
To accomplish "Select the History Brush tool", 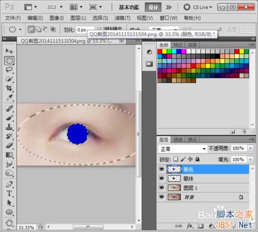I will tap(9, 136).
